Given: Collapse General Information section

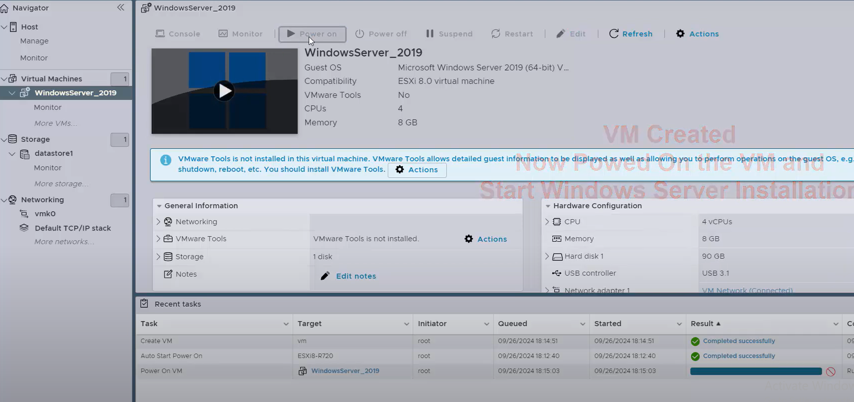Looking at the screenshot, I should [159, 206].
